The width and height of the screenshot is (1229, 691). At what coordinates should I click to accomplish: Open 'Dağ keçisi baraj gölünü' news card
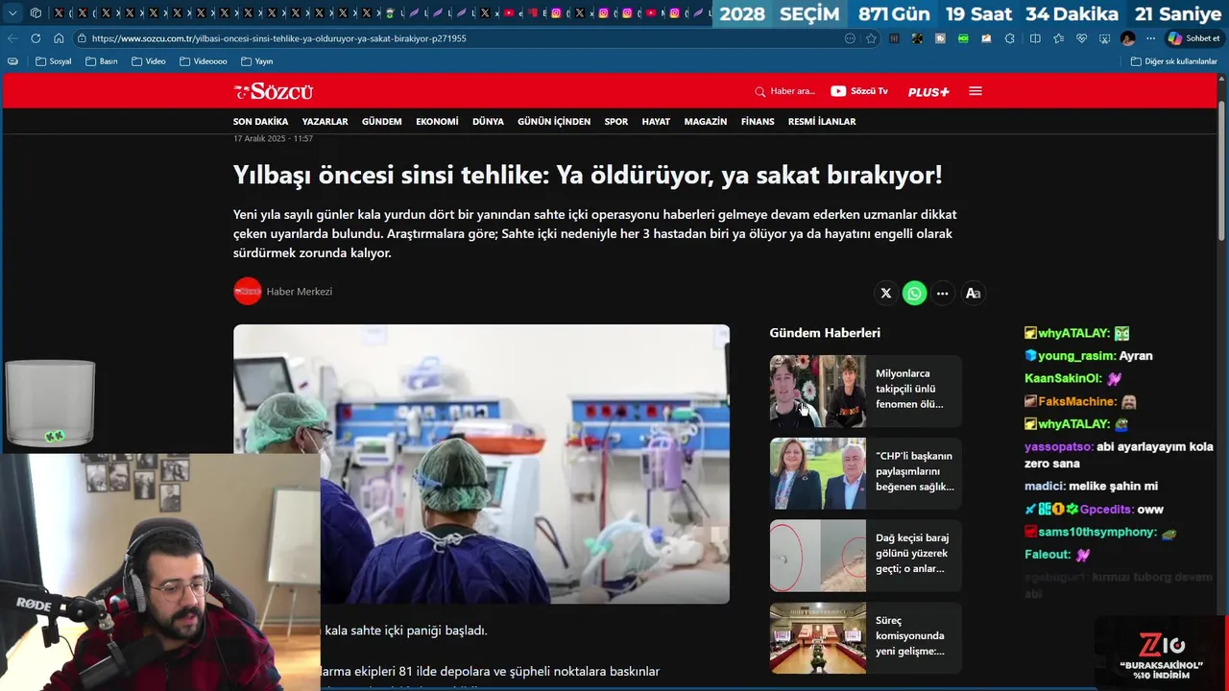click(865, 556)
